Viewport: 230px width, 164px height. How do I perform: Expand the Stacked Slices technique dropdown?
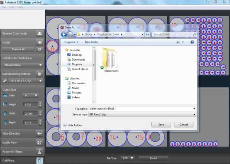22,65
